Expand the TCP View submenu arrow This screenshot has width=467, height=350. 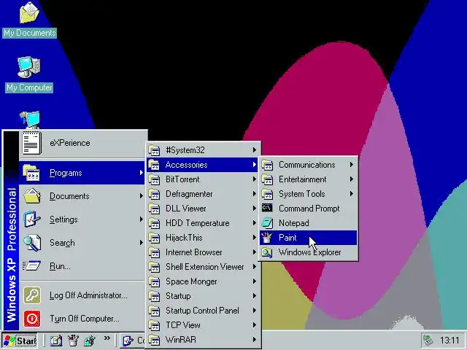(255, 325)
